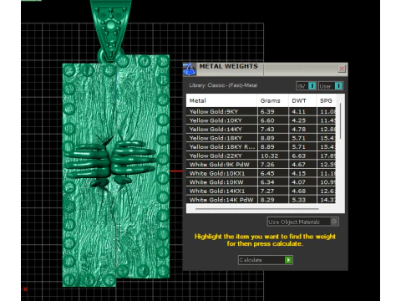This screenshot has height=301, width=401.
Task: Select the Yellow Gold:22KY row
Action: click(x=261, y=156)
